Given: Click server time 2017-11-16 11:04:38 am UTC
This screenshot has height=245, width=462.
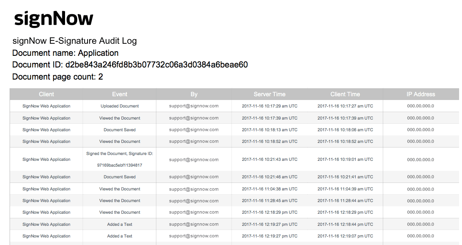Looking at the screenshot, I should [x=270, y=189].
